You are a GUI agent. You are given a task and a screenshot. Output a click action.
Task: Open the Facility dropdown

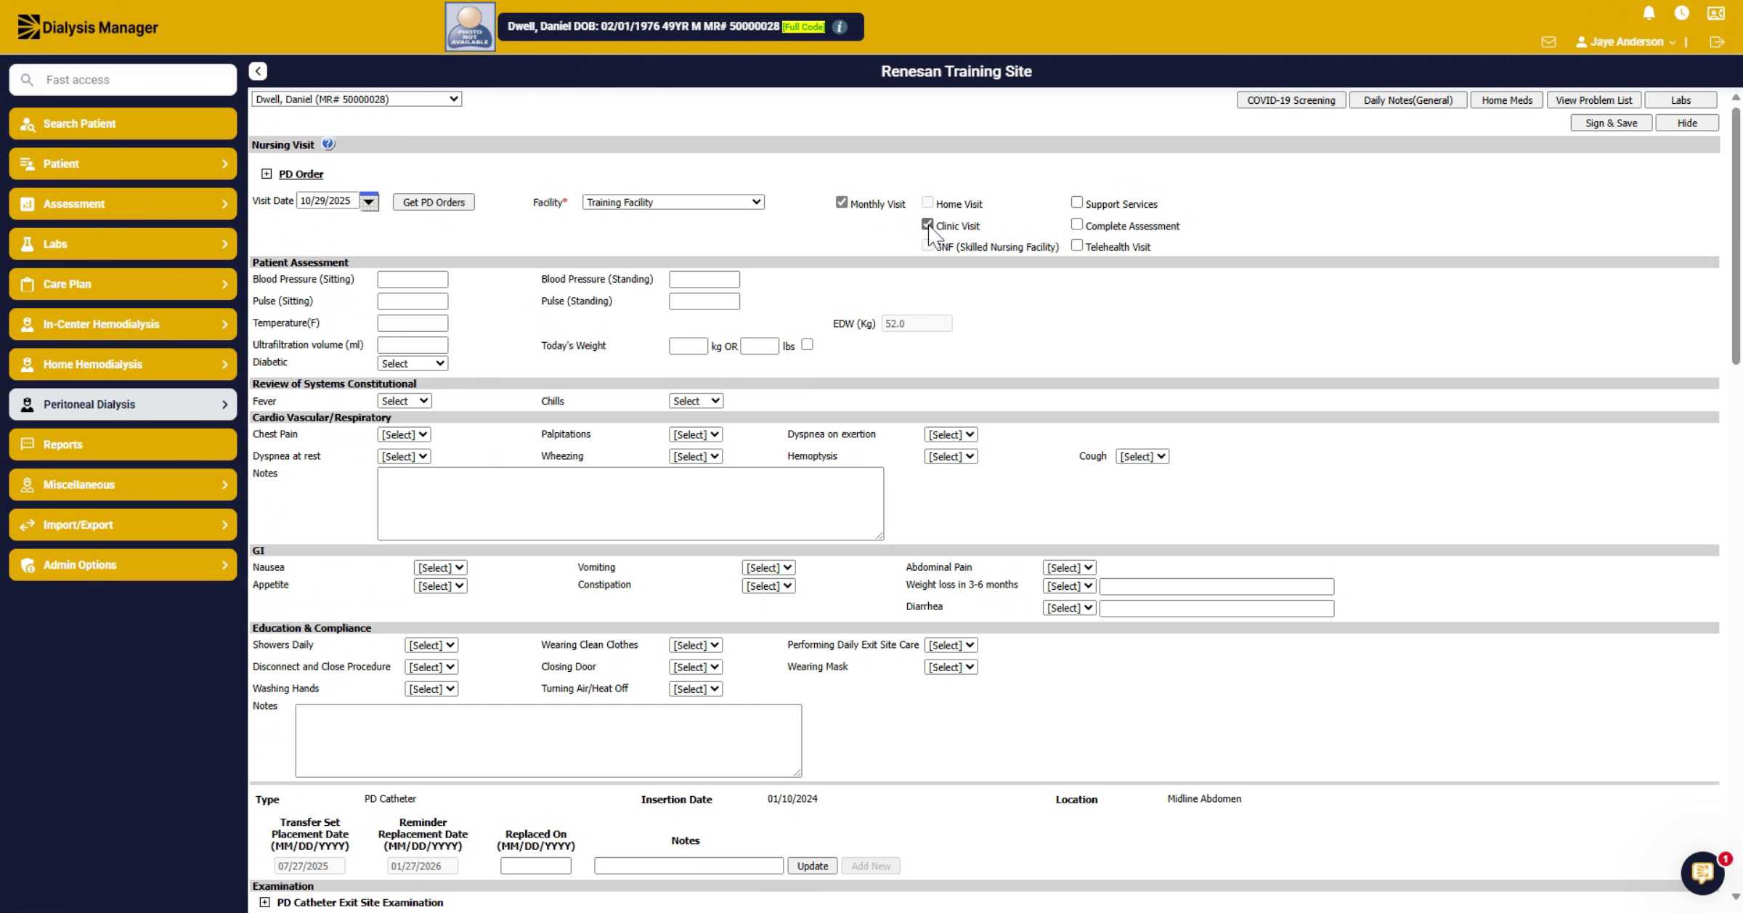click(673, 202)
